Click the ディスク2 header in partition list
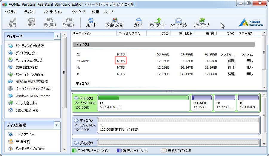Viewport: 269px width, 156px height. click(82, 84)
